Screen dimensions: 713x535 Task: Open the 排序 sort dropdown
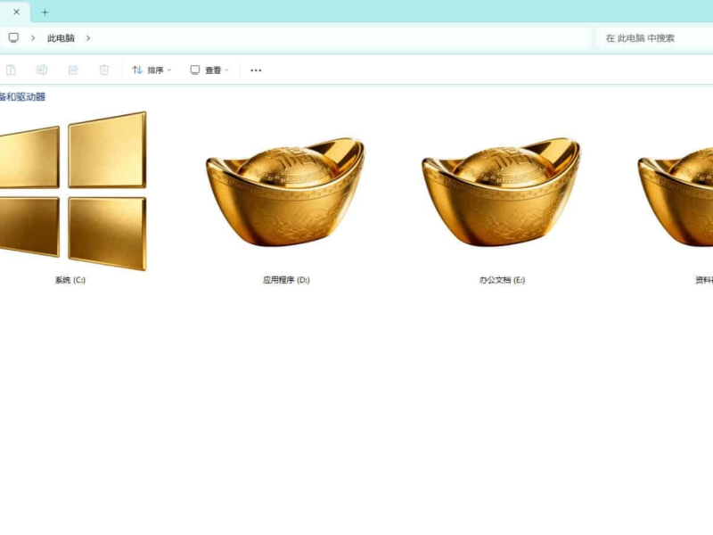click(152, 70)
